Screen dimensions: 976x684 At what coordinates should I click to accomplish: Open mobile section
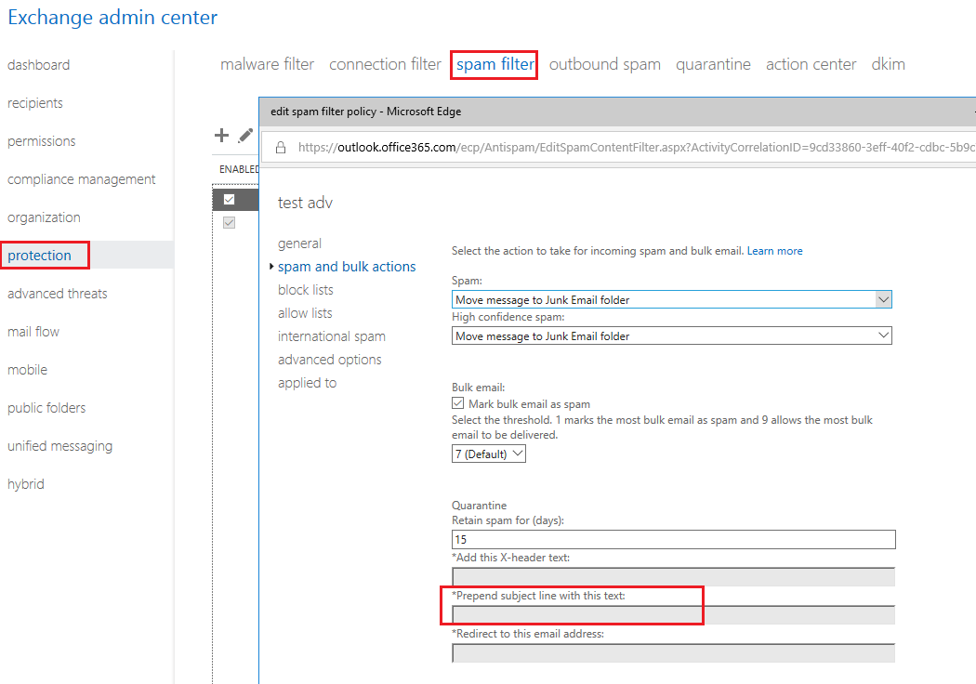coord(27,370)
